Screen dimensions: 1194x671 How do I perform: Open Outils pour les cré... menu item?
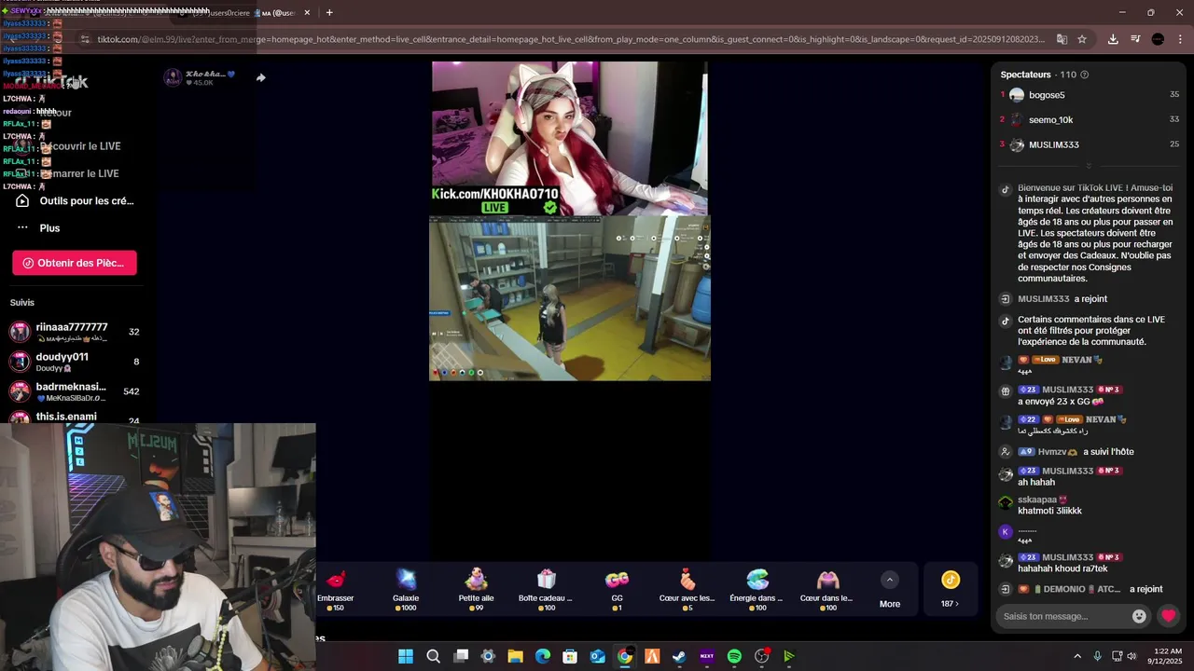click(x=76, y=200)
